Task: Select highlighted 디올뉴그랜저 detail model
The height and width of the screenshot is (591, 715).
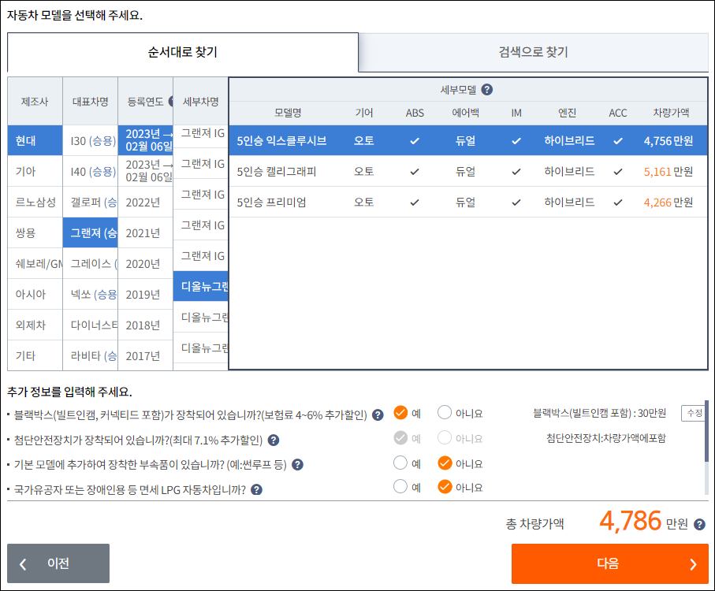Action: pyautogui.click(x=201, y=286)
